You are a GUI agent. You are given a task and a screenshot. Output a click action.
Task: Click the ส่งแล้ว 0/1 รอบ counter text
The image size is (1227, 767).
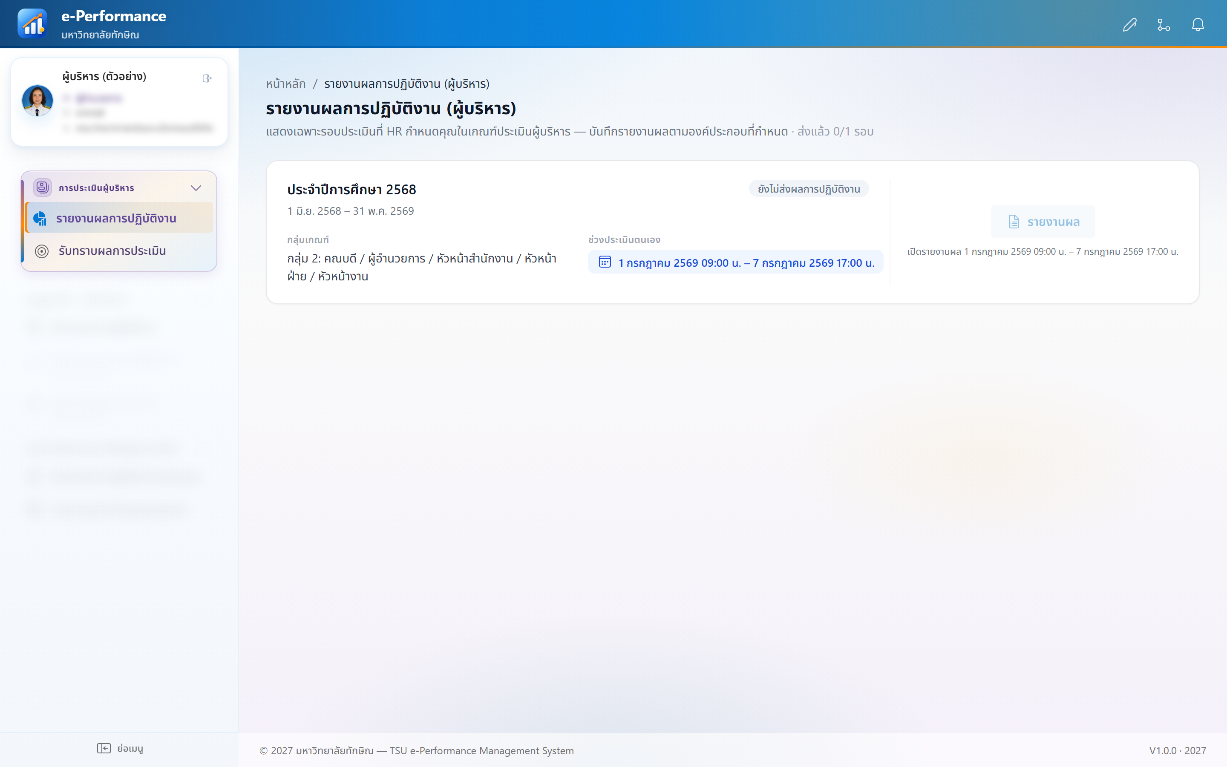pos(835,131)
